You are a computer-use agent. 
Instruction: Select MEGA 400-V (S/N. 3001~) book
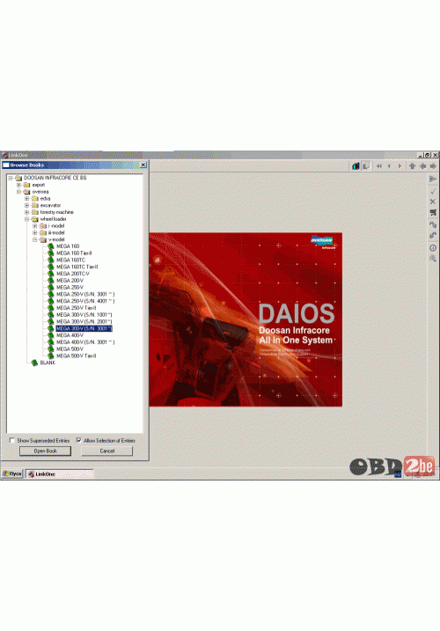pos(85,342)
